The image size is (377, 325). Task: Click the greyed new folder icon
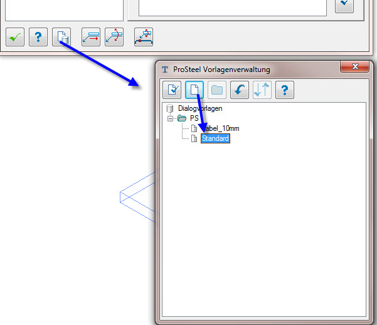click(217, 90)
